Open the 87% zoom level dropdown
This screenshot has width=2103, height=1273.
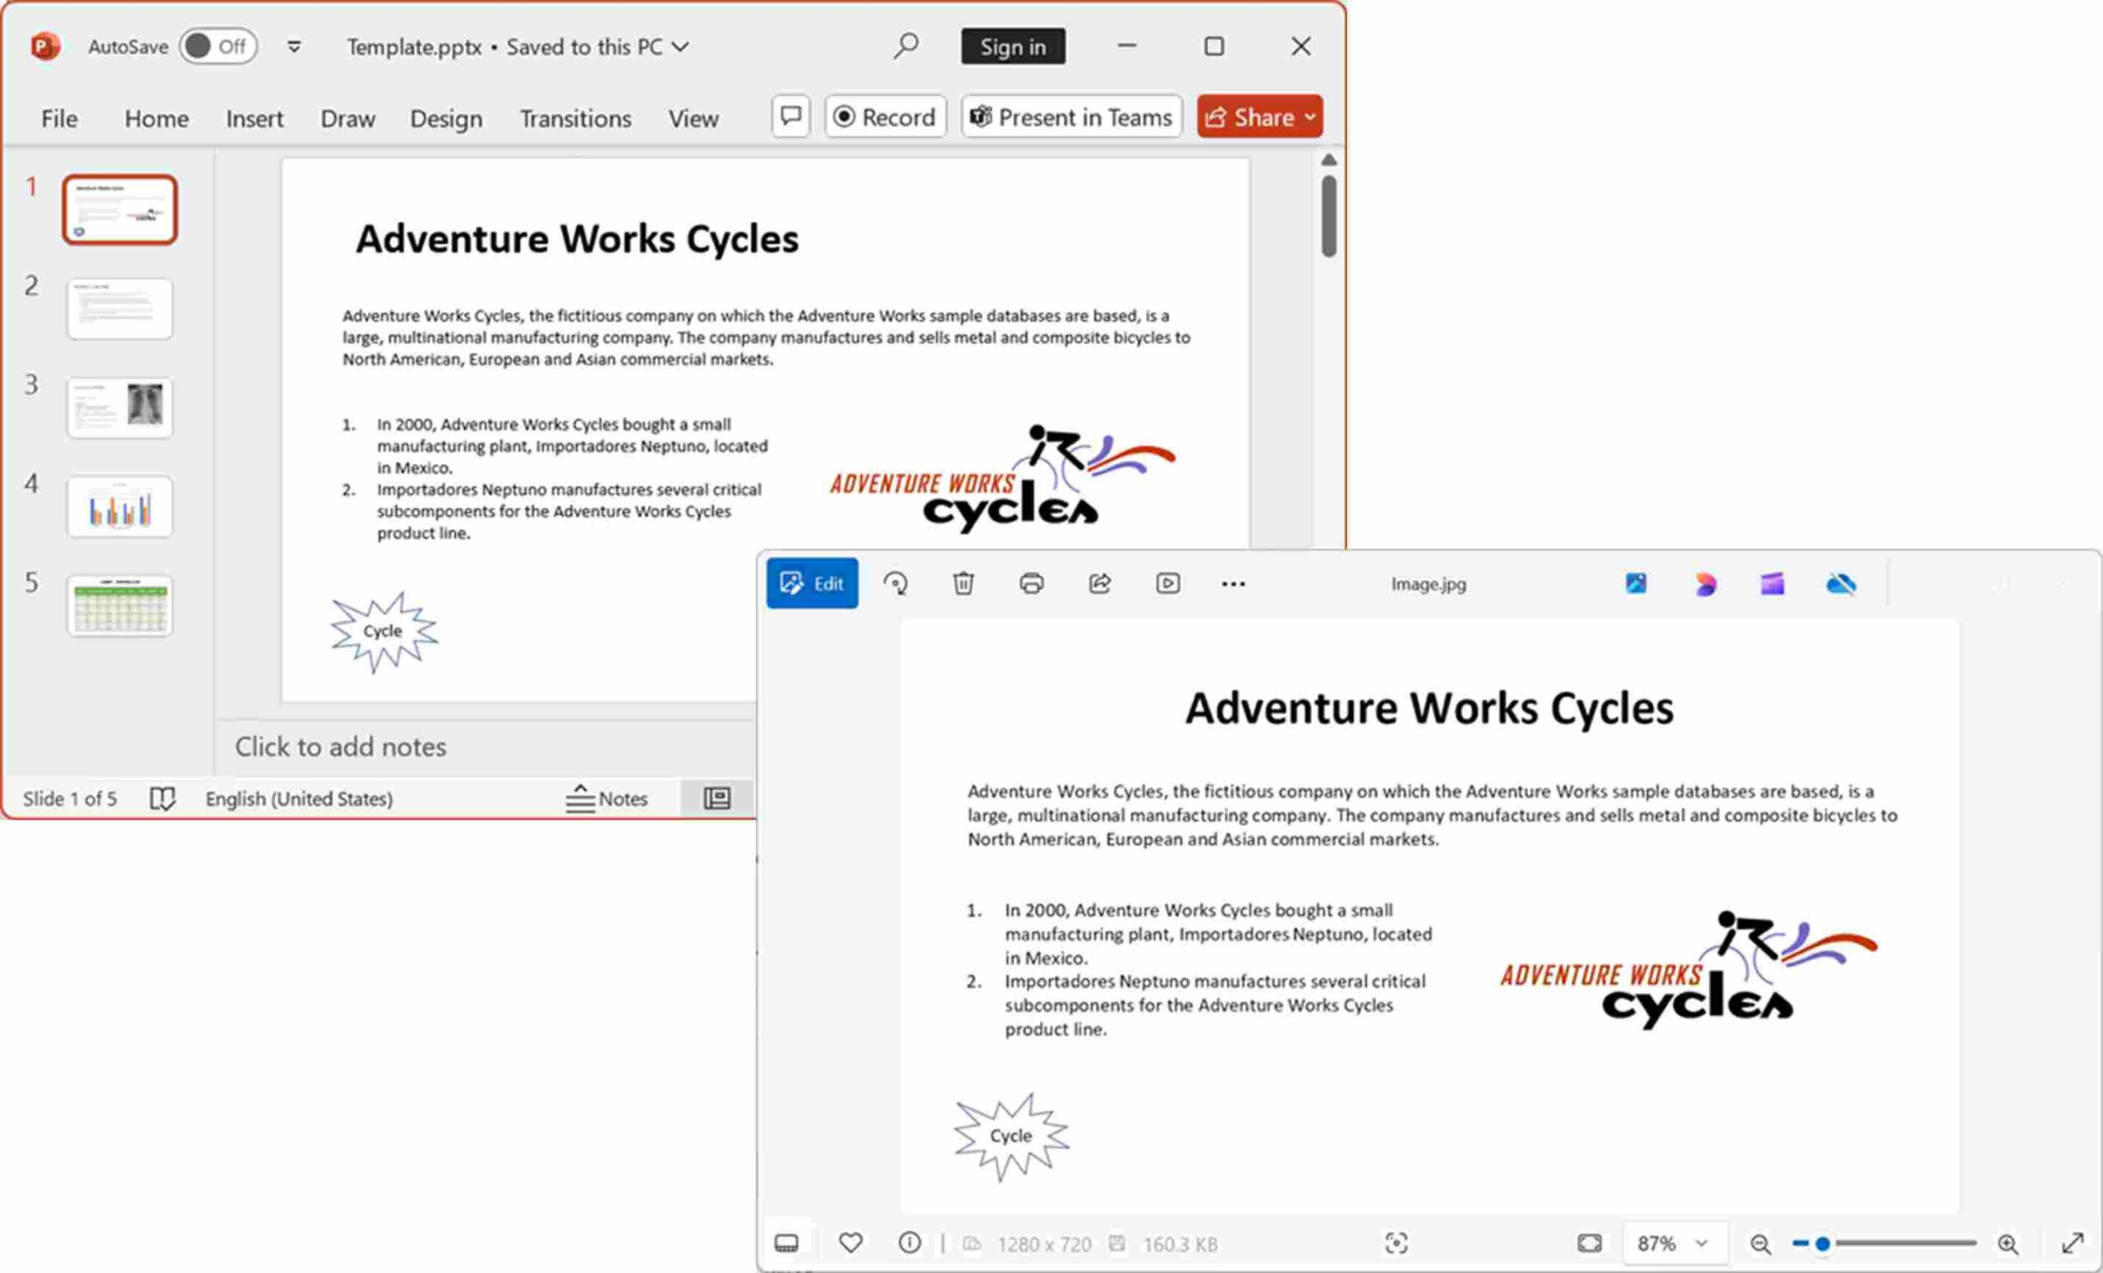point(1673,1243)
